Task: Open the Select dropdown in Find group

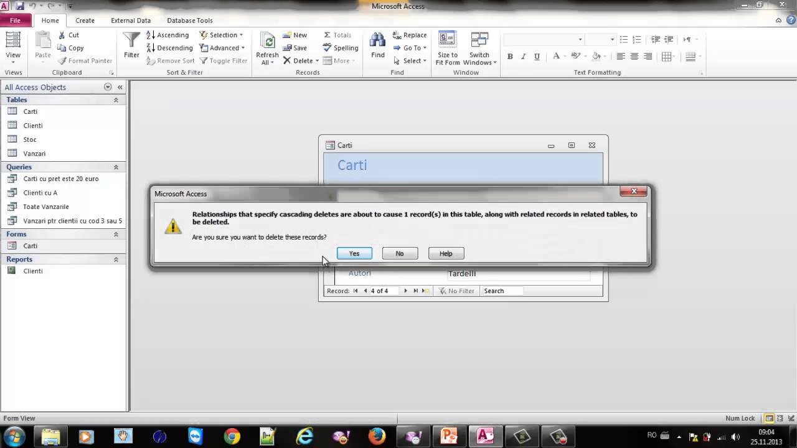Action: point(410,61)
